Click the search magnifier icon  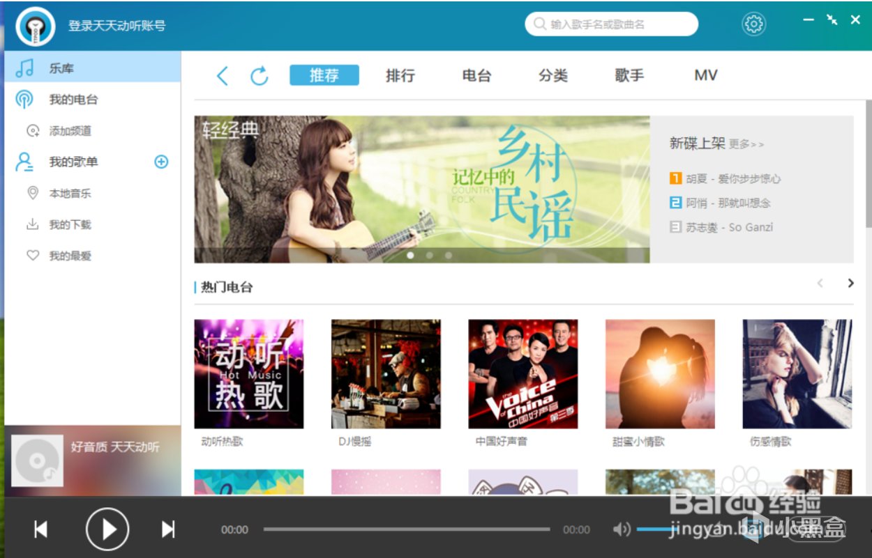539,24
